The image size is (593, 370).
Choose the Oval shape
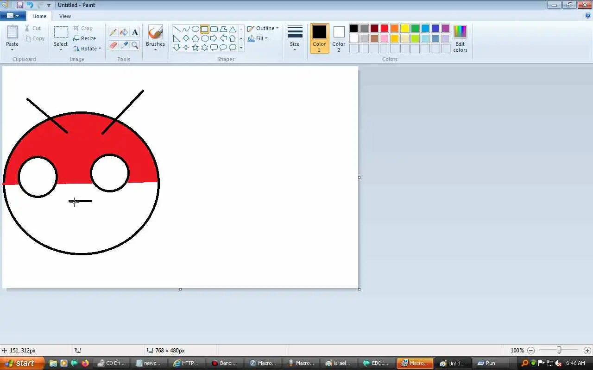click(195, 29)
